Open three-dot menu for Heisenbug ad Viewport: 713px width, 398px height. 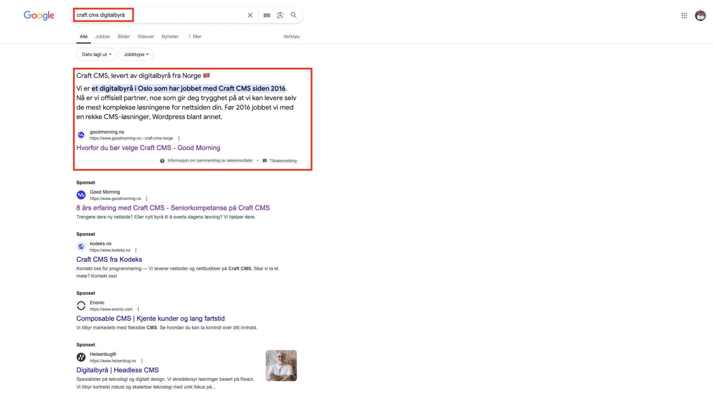click(142, 361)
